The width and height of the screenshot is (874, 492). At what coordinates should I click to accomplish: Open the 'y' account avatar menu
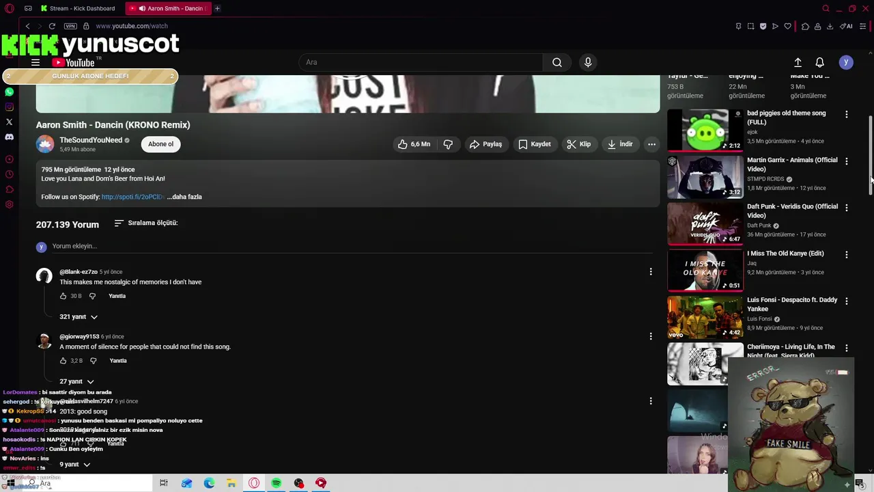(846, 62)
